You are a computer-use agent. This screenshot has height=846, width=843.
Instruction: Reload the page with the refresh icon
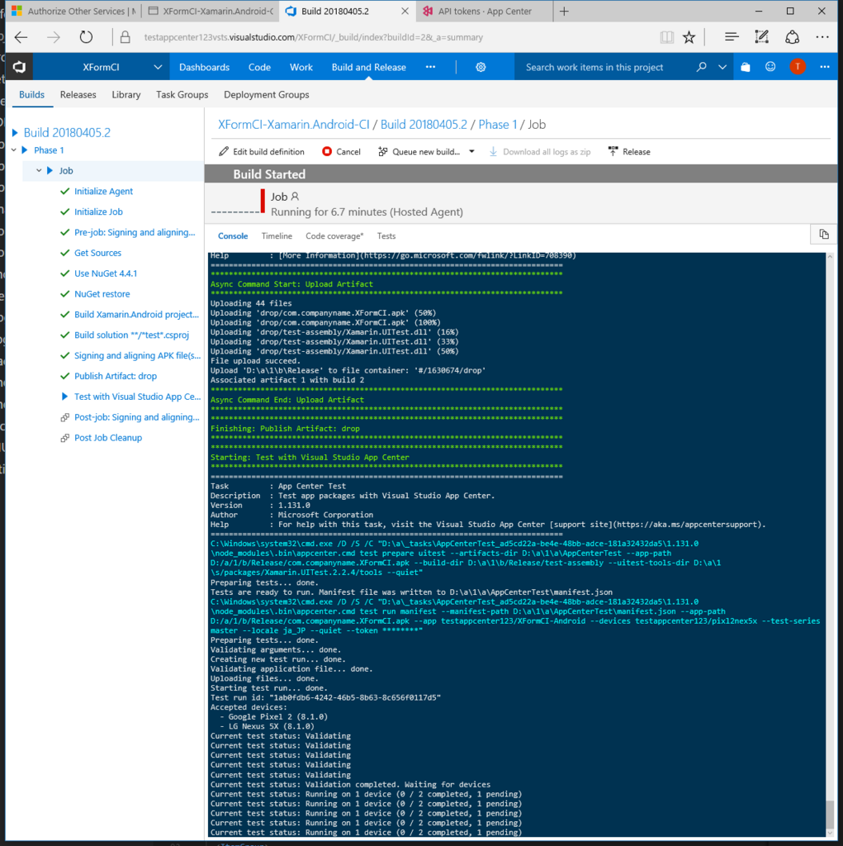[86, 37]
